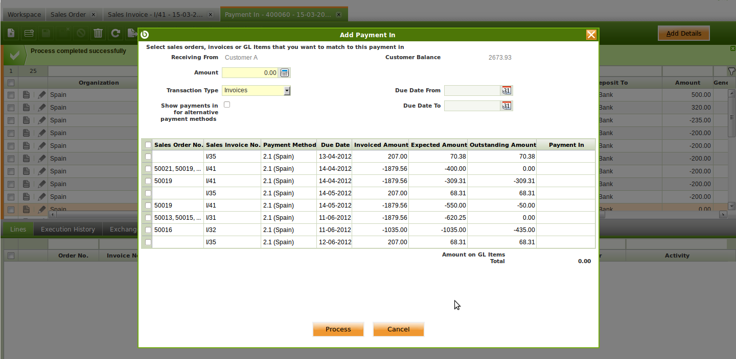Open the Execution History tab
Image resolution: width=736 pixels, height=359 pixels.
[x=68, y=229]
